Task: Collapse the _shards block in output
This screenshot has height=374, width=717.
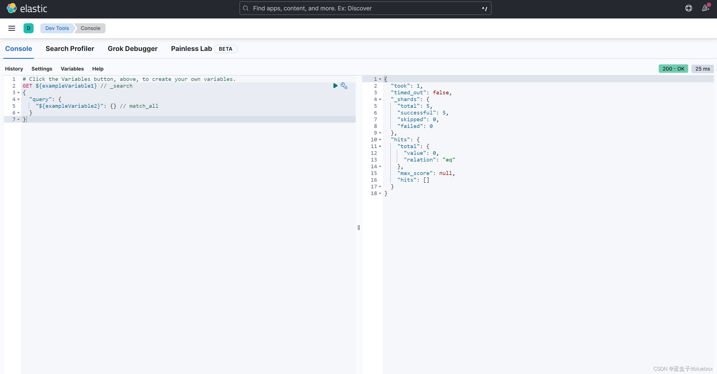Action: click(380, 99)
